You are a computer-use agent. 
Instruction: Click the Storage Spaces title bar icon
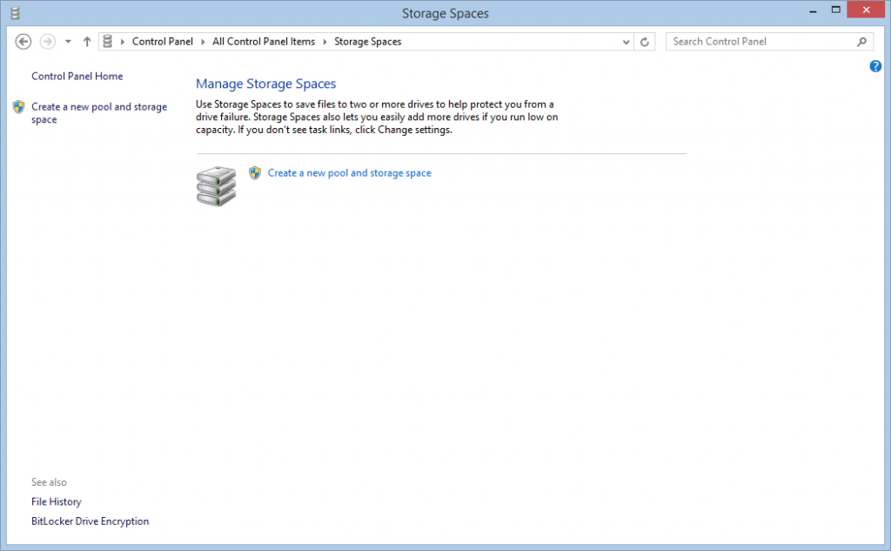(14, 12)
